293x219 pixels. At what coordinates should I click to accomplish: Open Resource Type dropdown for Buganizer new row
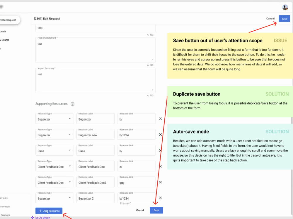point(54,134)
